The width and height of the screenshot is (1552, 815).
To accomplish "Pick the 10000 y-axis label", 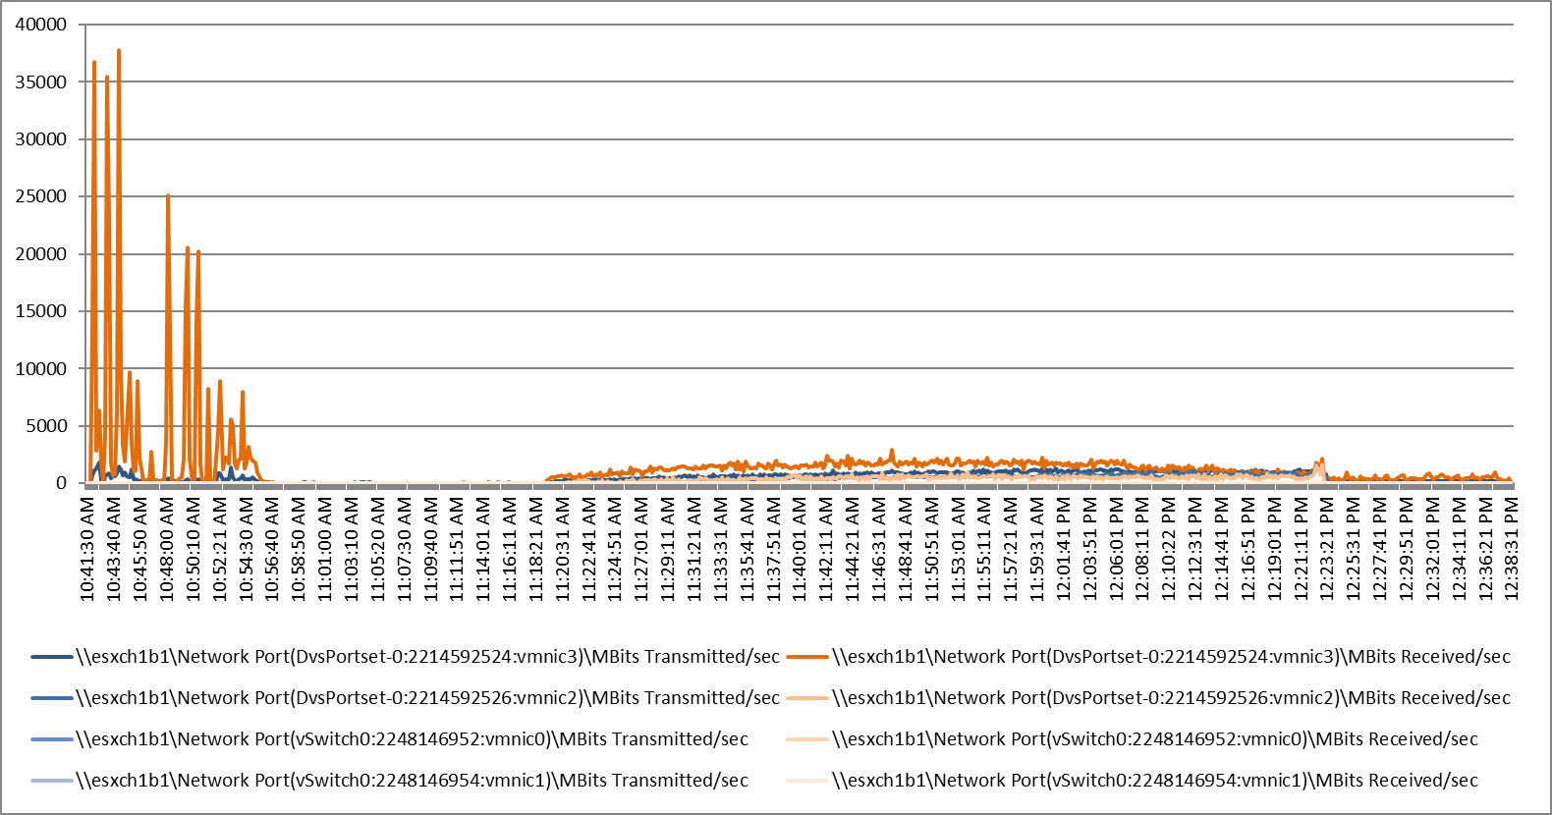I will (41, 369).
